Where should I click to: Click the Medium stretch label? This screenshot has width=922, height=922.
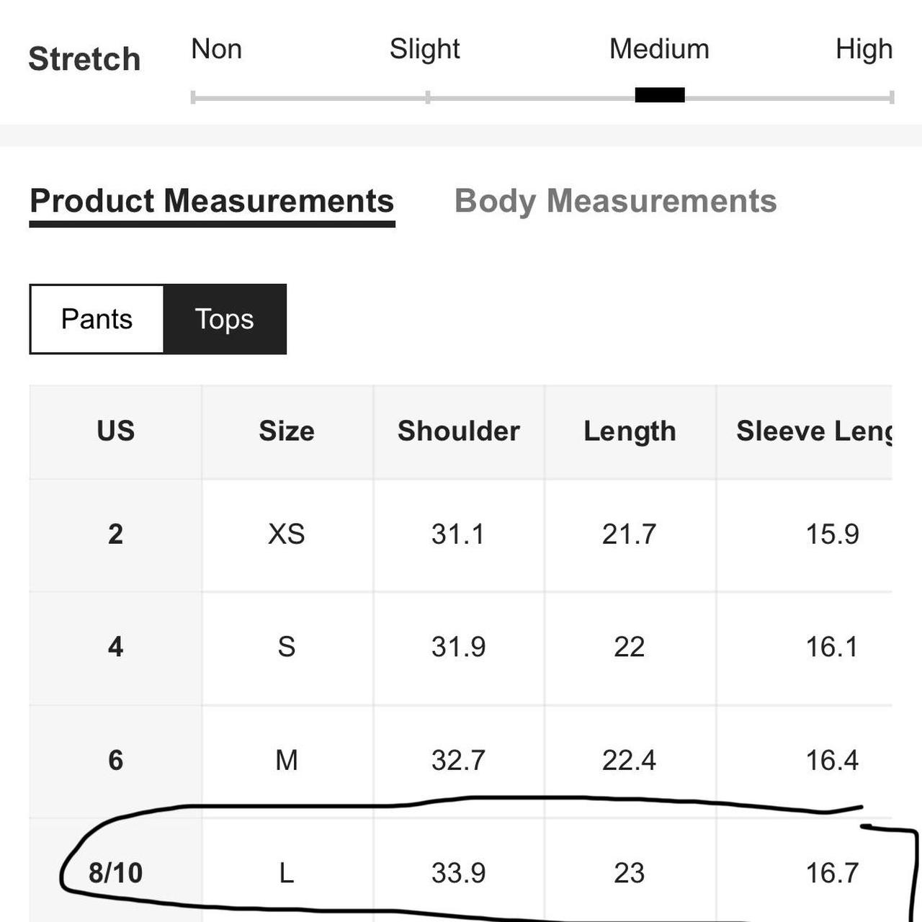tap(659, 49)
